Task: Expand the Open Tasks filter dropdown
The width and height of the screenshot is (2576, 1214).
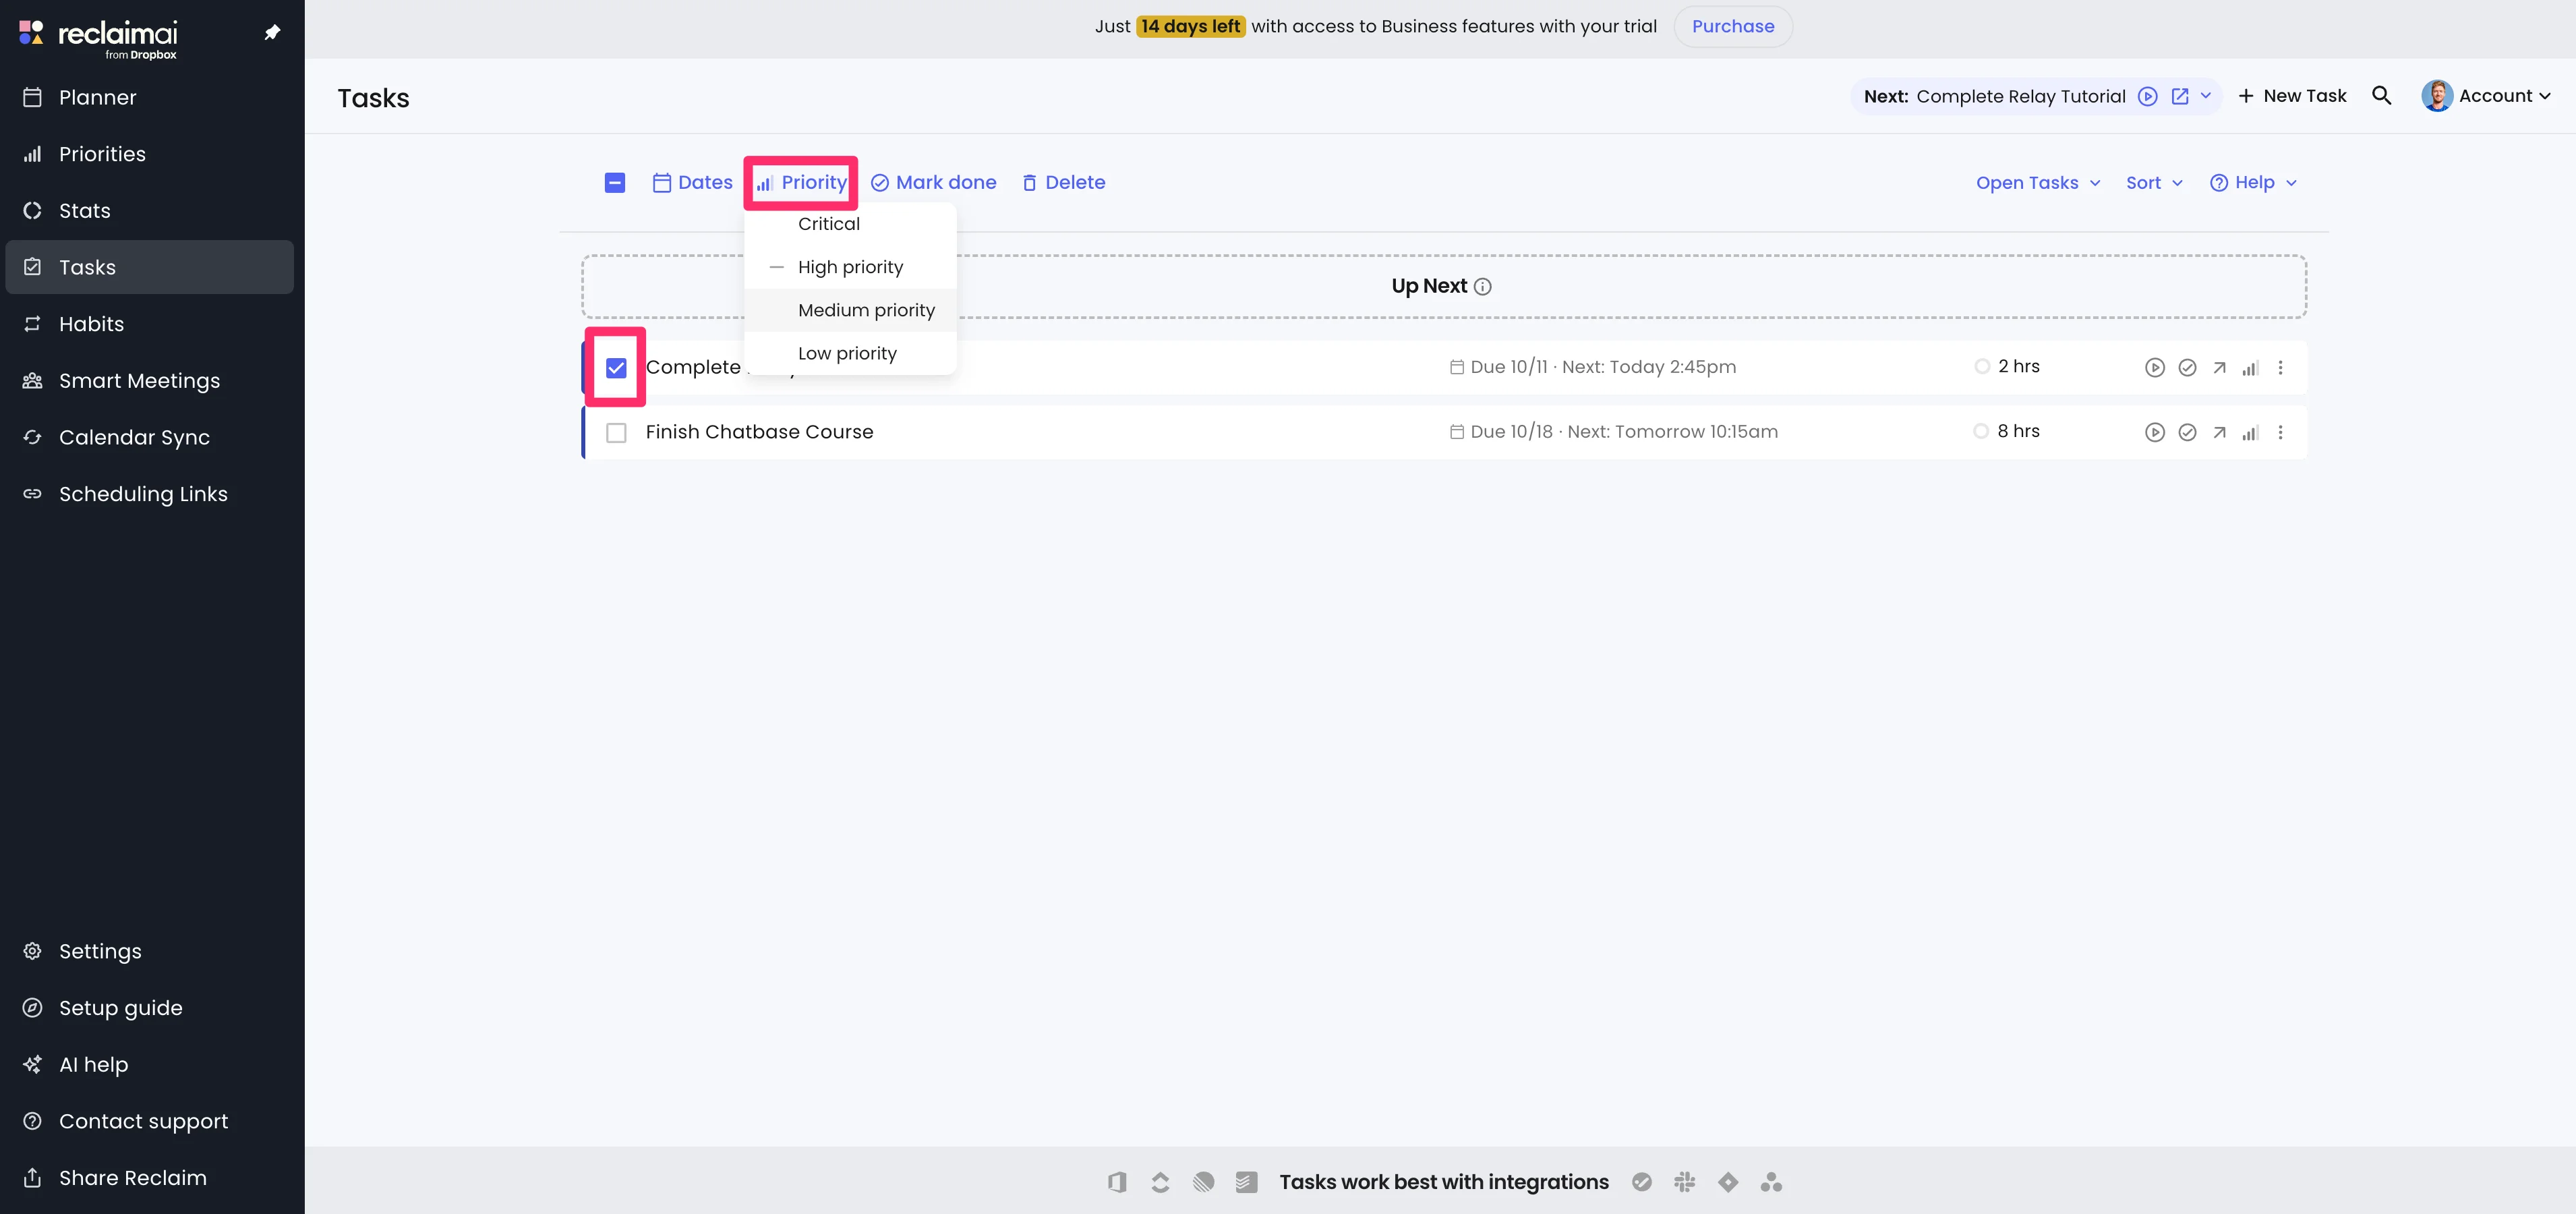Action: 2037,183
